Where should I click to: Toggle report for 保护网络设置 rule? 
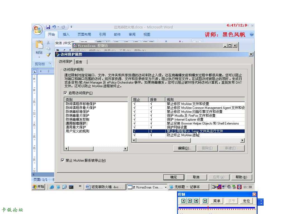pos(151,127)
